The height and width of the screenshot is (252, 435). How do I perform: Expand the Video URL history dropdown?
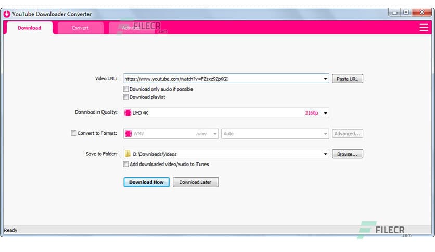325,79
